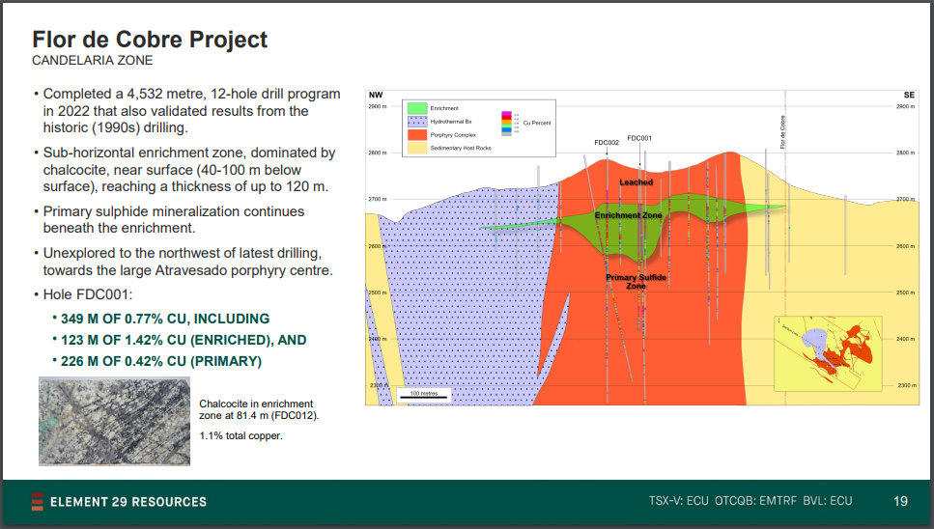Click the 'Hole FDC001:' bullet
Screen dimensions: 934x529
pyautogui.click(x=83, y=294)
